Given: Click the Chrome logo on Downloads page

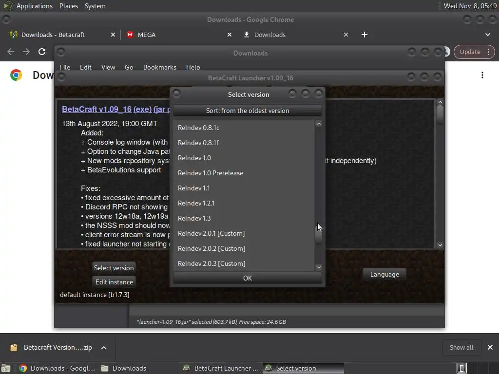Looking at the screenshot, I should [16, 75].
